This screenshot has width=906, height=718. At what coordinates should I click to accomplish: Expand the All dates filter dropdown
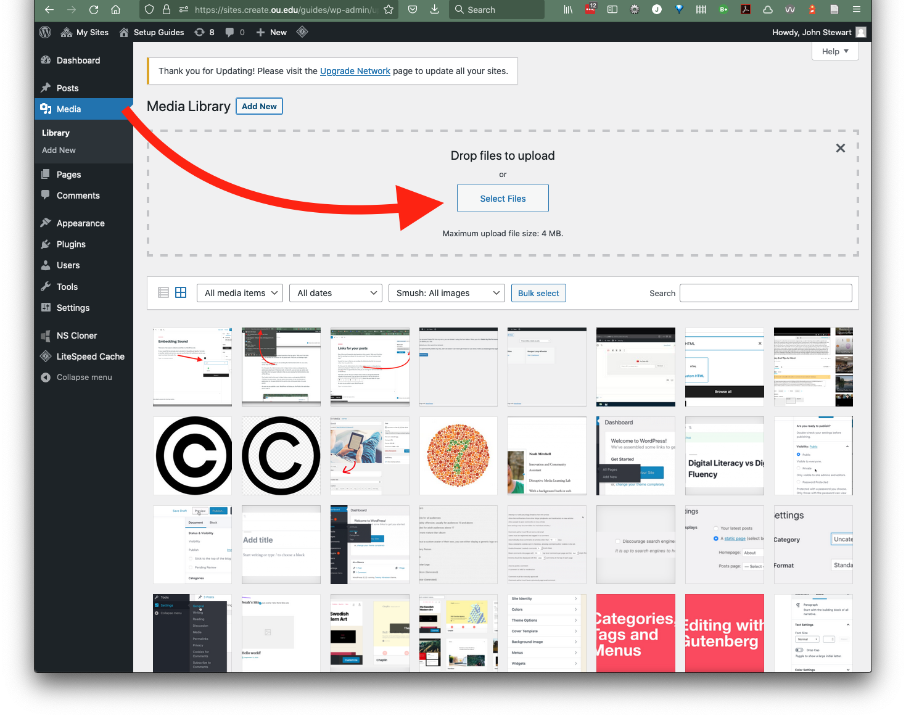pyautogui.click(x=336, y=292)
